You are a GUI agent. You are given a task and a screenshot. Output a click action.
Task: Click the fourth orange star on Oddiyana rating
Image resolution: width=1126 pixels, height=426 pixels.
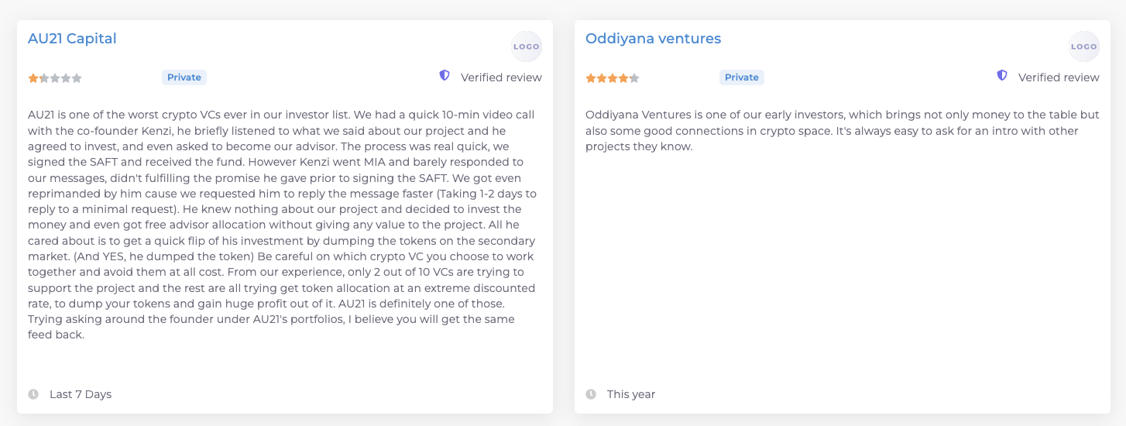point(623,77)
